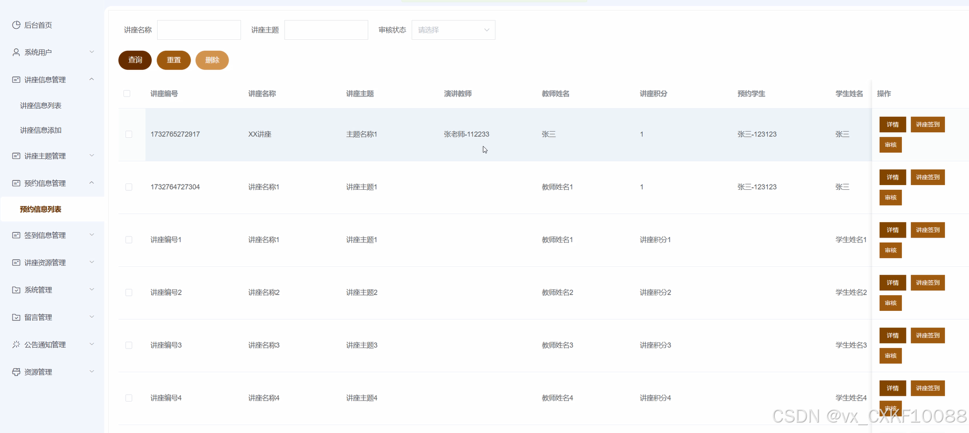Collapse the 预约信息管理 menu chevron
Image resolution: width=969 pixels, height=433 pixels.
tap(92, 182)
